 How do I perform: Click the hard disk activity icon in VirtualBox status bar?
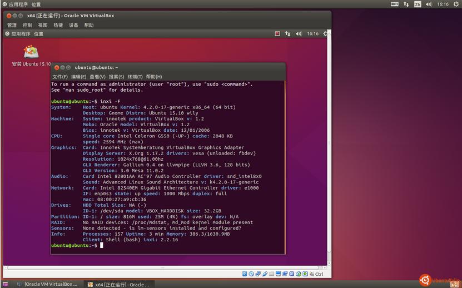point(245,274)
